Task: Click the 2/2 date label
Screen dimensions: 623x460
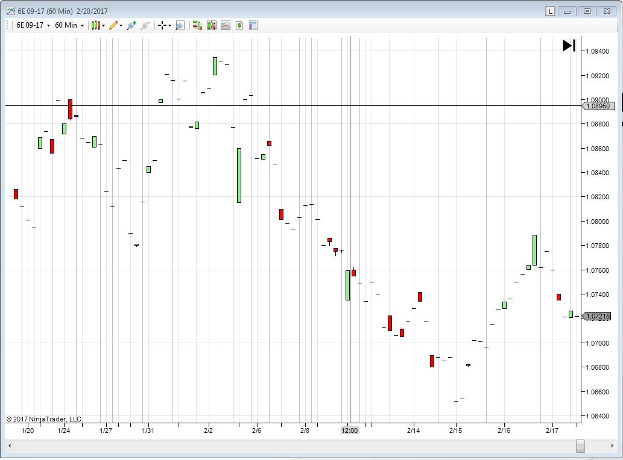Action: tap(208, 430)
